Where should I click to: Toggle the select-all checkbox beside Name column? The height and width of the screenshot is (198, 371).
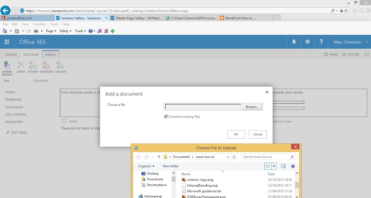tap(64, 121)
